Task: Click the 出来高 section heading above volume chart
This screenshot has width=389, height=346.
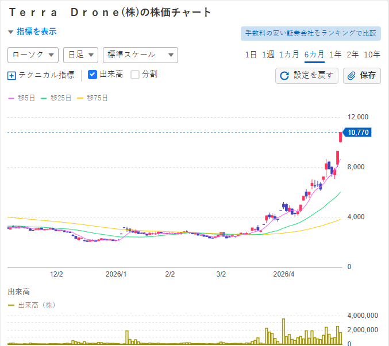Action: pyautogui.click(x=19, y=291)
